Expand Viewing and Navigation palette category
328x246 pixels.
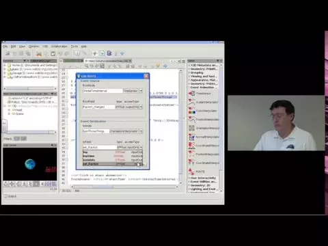tap(203, 77)
